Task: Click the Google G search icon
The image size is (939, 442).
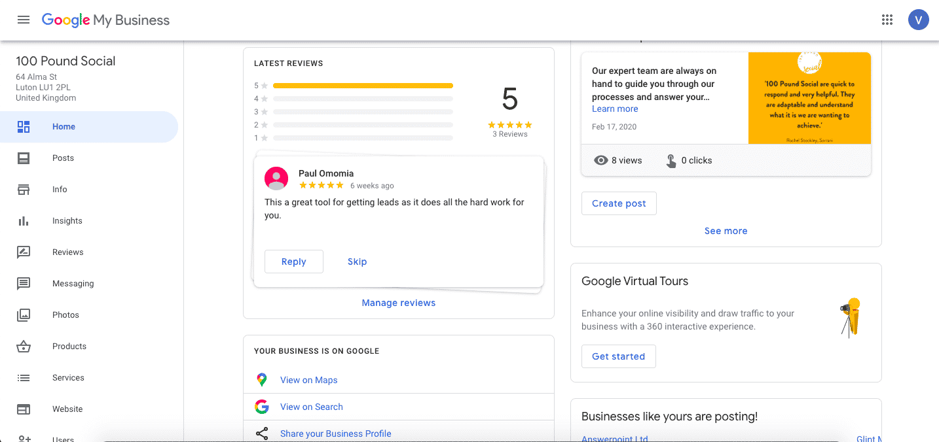Action: point(262,407)
